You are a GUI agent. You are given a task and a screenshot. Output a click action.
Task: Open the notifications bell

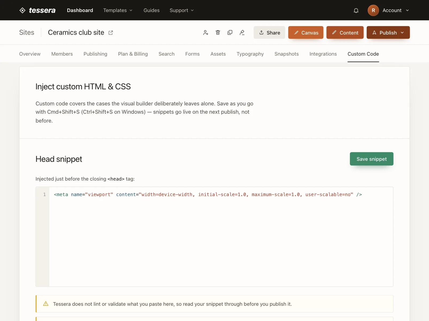click(356, 10)
